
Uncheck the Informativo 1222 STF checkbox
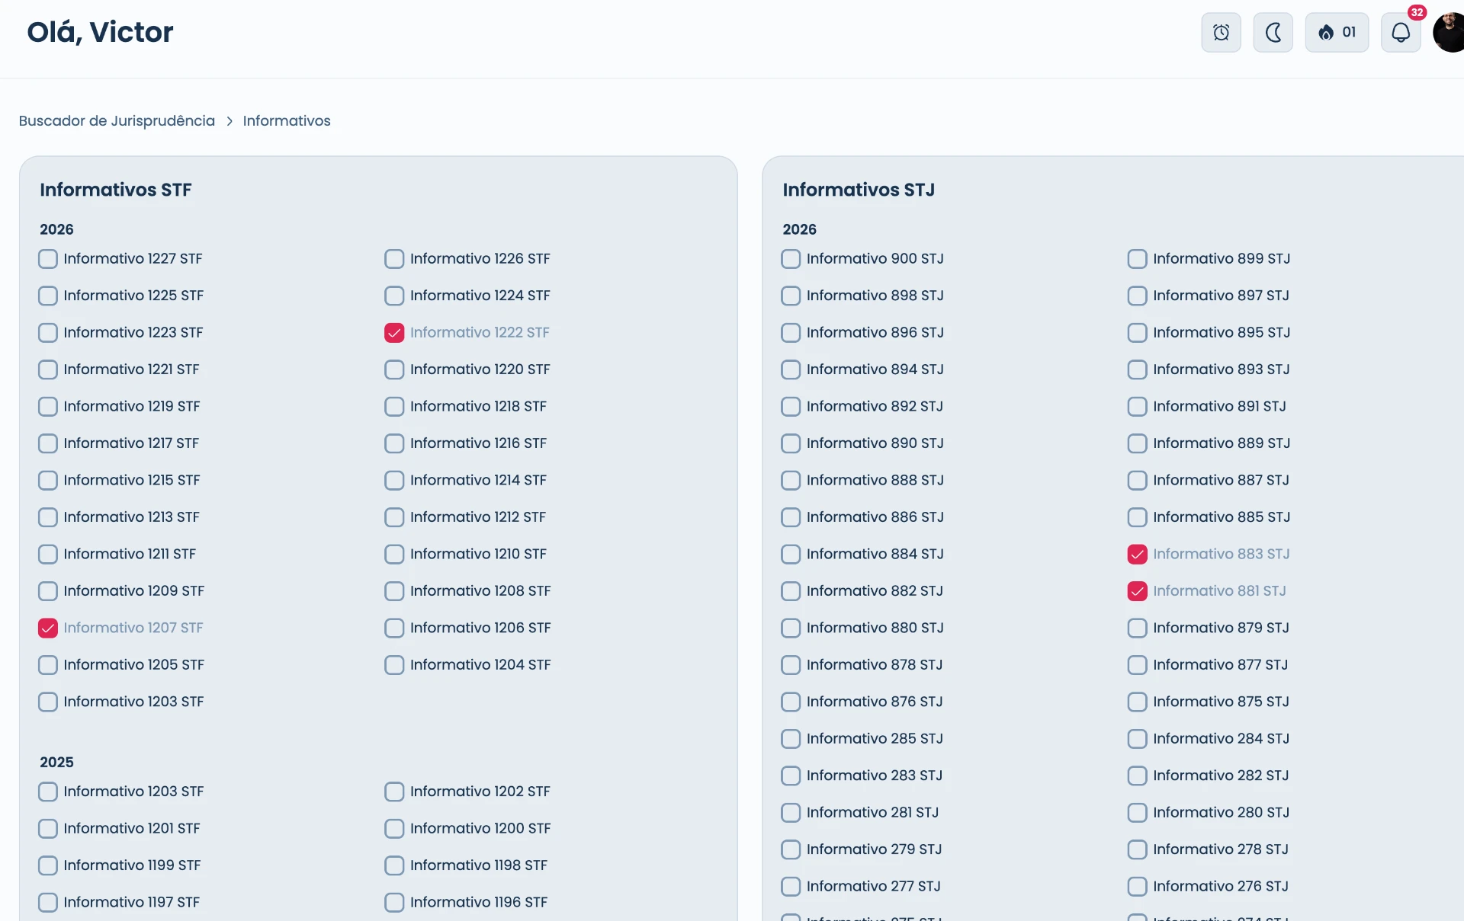[394, 333]
